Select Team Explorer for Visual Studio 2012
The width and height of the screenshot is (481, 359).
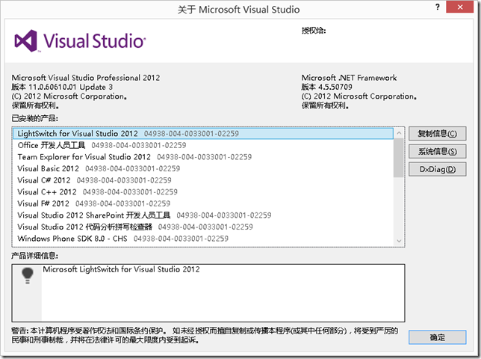[203, 157]
